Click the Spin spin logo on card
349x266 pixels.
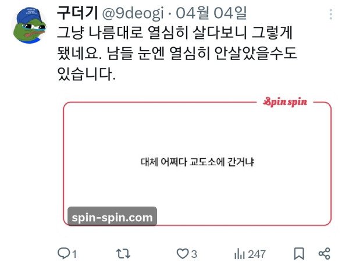[x=285, y=102]
